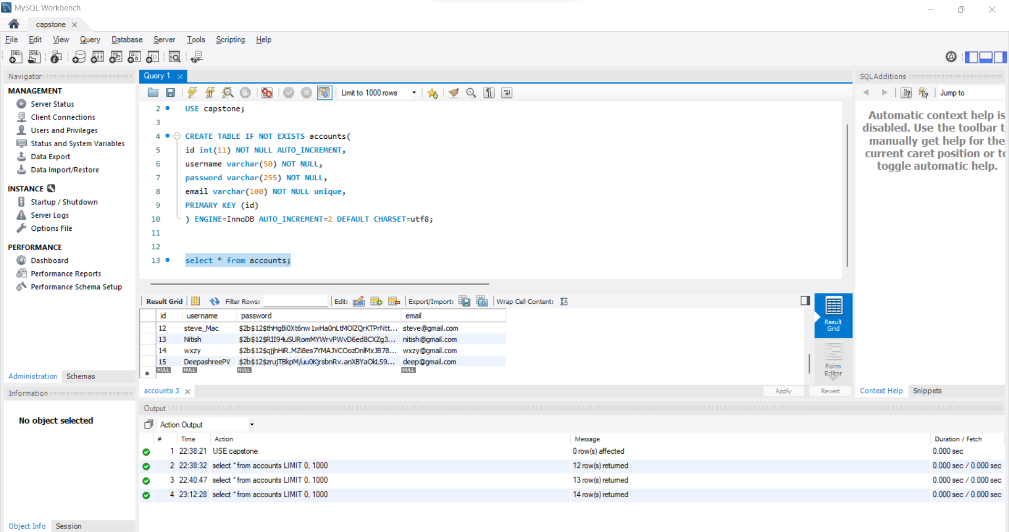Click the Filter Rows input field
This screenshot has width=1009, height=532.
[x=295, y=301]
